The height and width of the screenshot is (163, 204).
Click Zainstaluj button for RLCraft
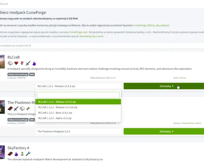tap(164, 86)
